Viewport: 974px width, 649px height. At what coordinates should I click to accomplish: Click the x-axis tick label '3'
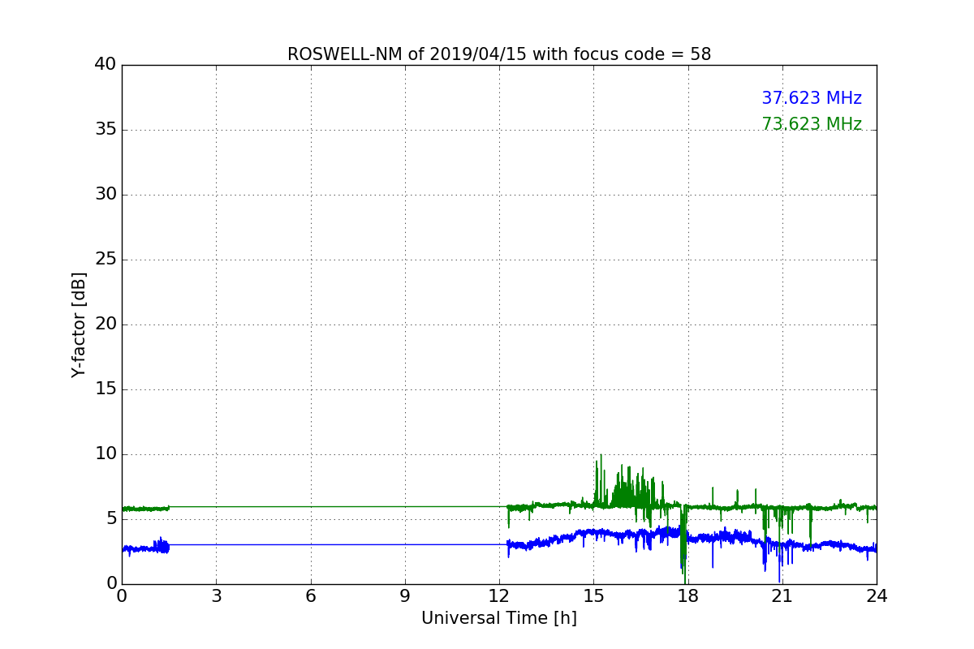(216, 596)
